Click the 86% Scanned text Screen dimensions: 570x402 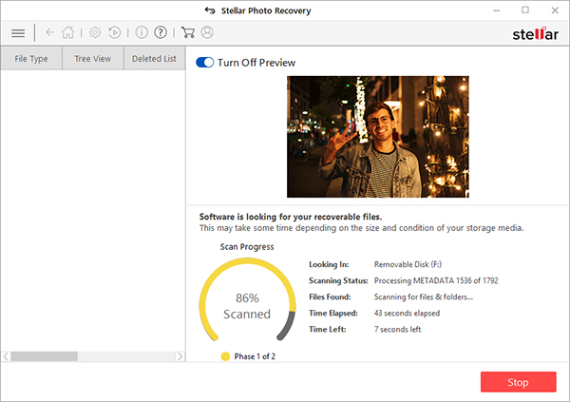click(247, 306)
